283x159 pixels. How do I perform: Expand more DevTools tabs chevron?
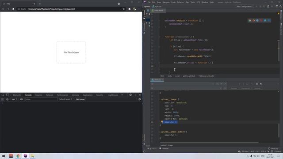pyautogui.click(x=122, y=95)
